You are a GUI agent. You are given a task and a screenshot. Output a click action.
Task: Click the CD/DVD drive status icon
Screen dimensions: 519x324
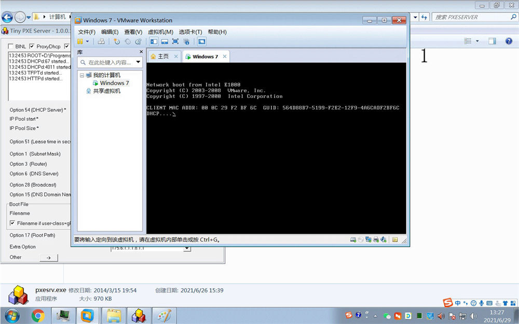point(361,240)
